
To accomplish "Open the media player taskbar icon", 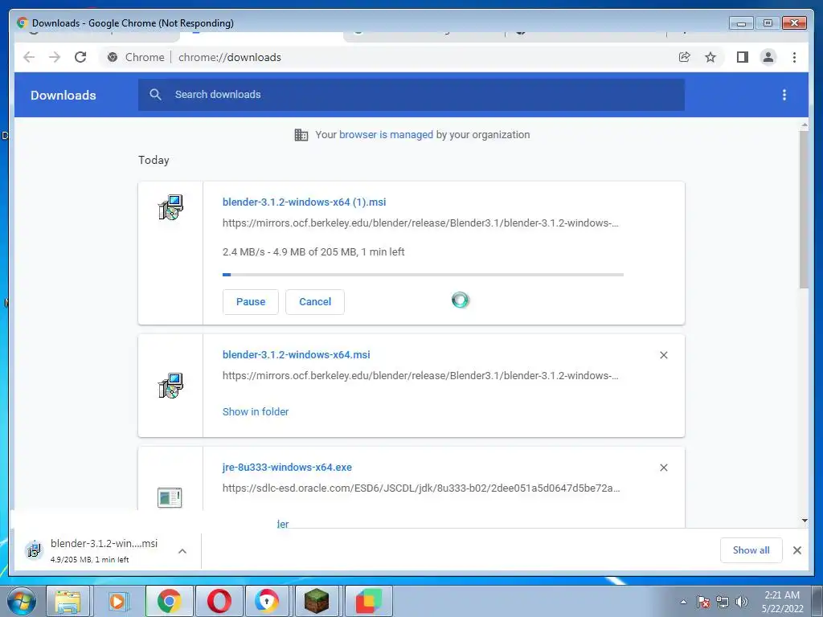I will [x=117, y=601].
